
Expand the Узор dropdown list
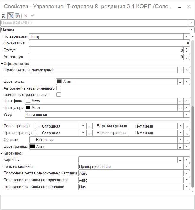[186, 114]
